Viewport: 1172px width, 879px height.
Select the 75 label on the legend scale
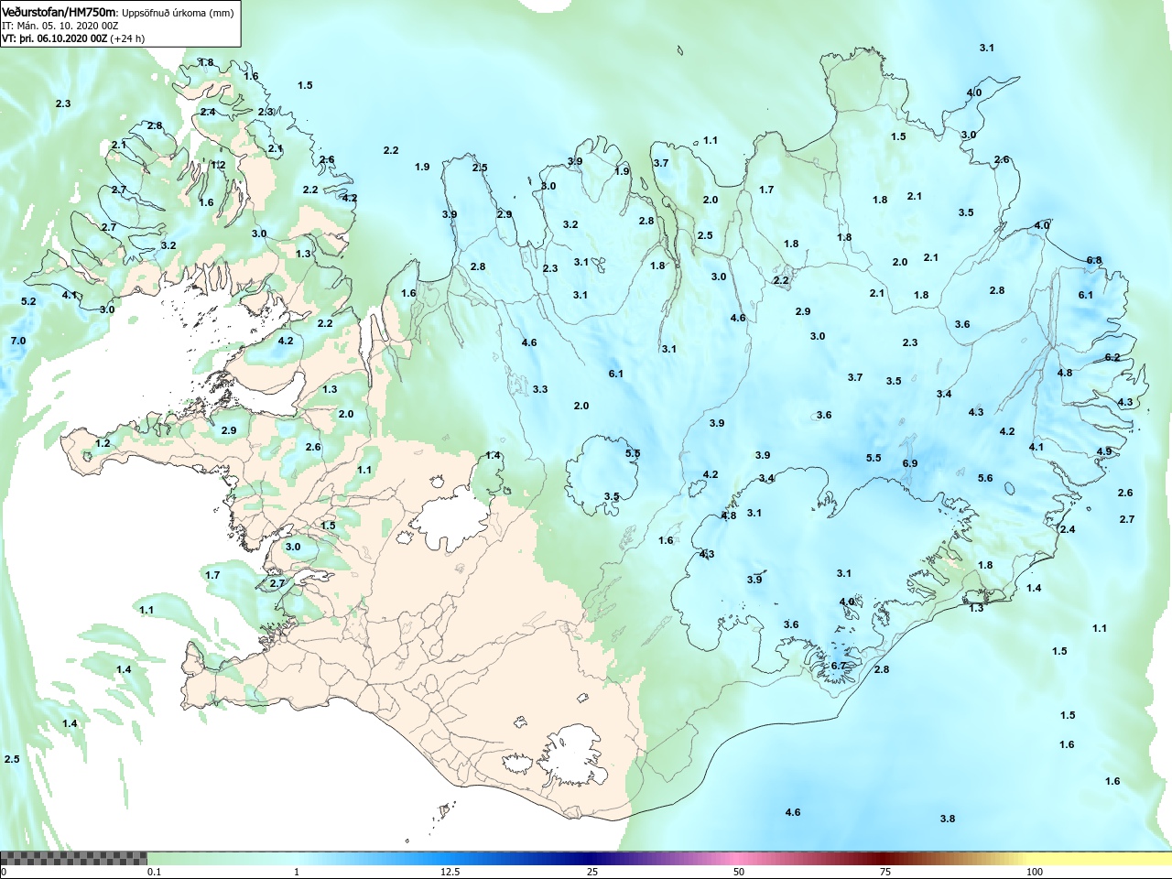(884, 872)
